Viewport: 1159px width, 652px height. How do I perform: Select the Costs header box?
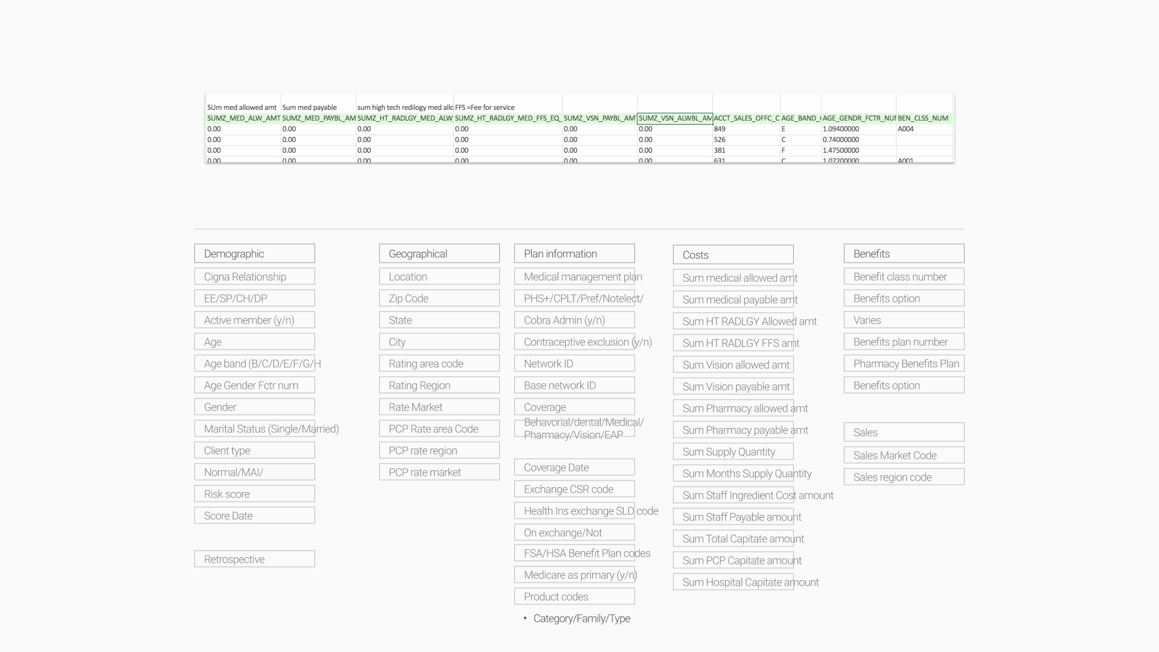[x=733, y=255]
